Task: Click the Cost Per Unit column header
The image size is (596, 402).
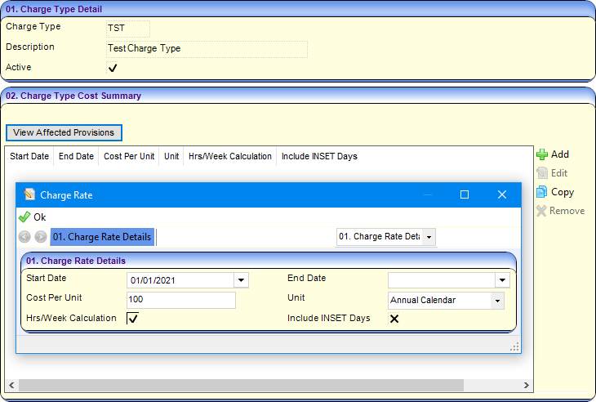Action: click(129, 156)
